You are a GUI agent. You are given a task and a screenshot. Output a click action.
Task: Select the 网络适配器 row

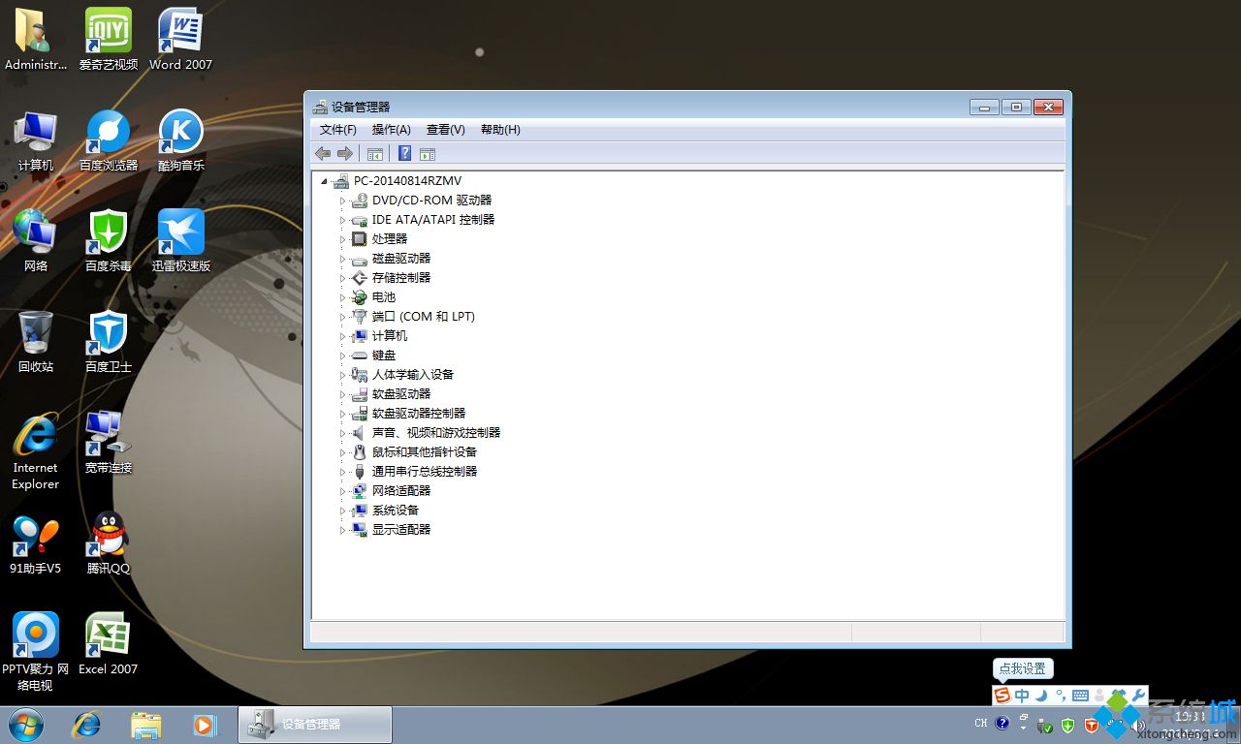pyautogui.click(x=391, y=491)
